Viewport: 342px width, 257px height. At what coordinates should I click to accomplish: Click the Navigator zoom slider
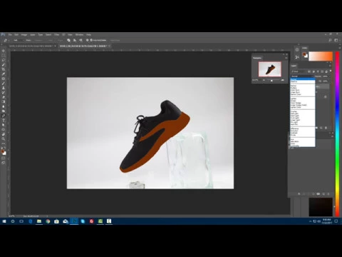click(271, 81)
